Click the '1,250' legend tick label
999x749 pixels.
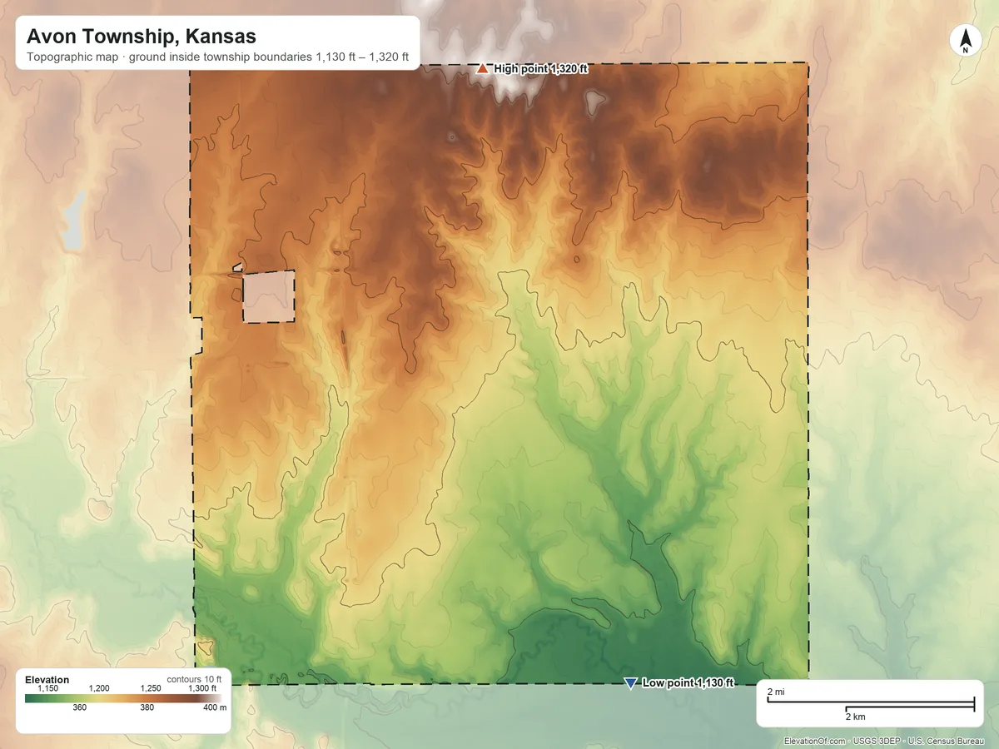click(x=151, y=689)
